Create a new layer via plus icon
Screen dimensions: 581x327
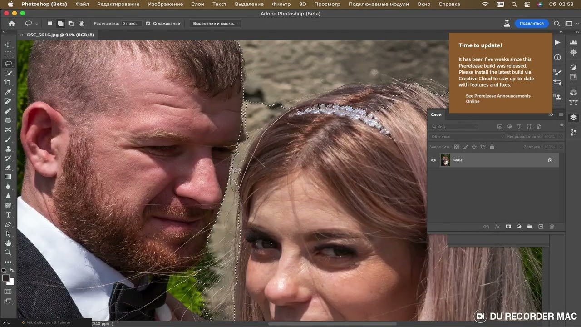point(541,227)
